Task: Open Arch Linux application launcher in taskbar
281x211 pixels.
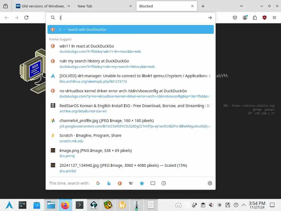Action: 9,205
